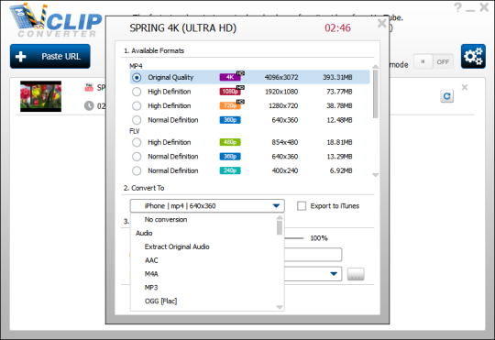
Task: Click the available formats list scrollbar thumb
Action: 375,93
